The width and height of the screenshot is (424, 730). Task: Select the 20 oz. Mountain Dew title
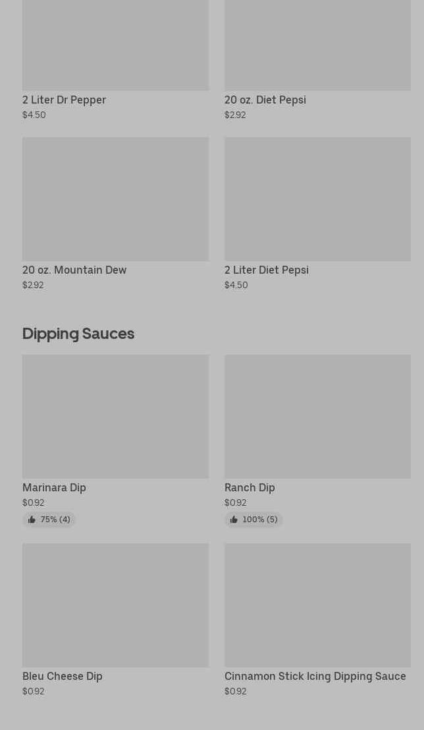pos(74,270)
